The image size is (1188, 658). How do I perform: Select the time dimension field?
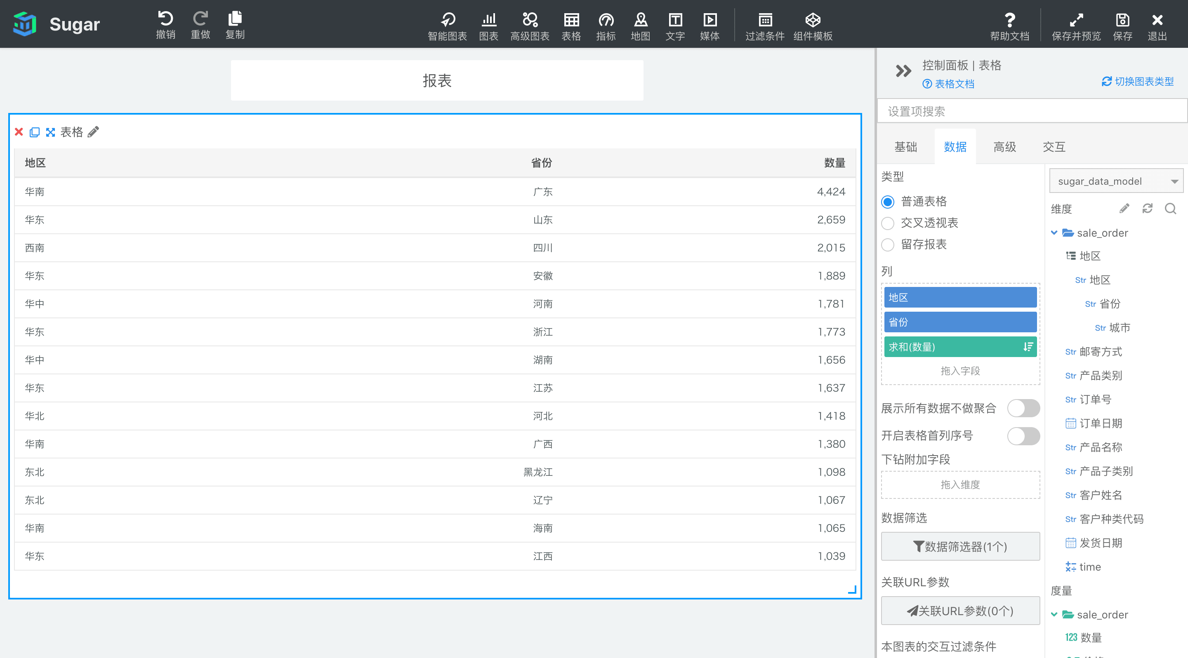(x=1083, y=567)
